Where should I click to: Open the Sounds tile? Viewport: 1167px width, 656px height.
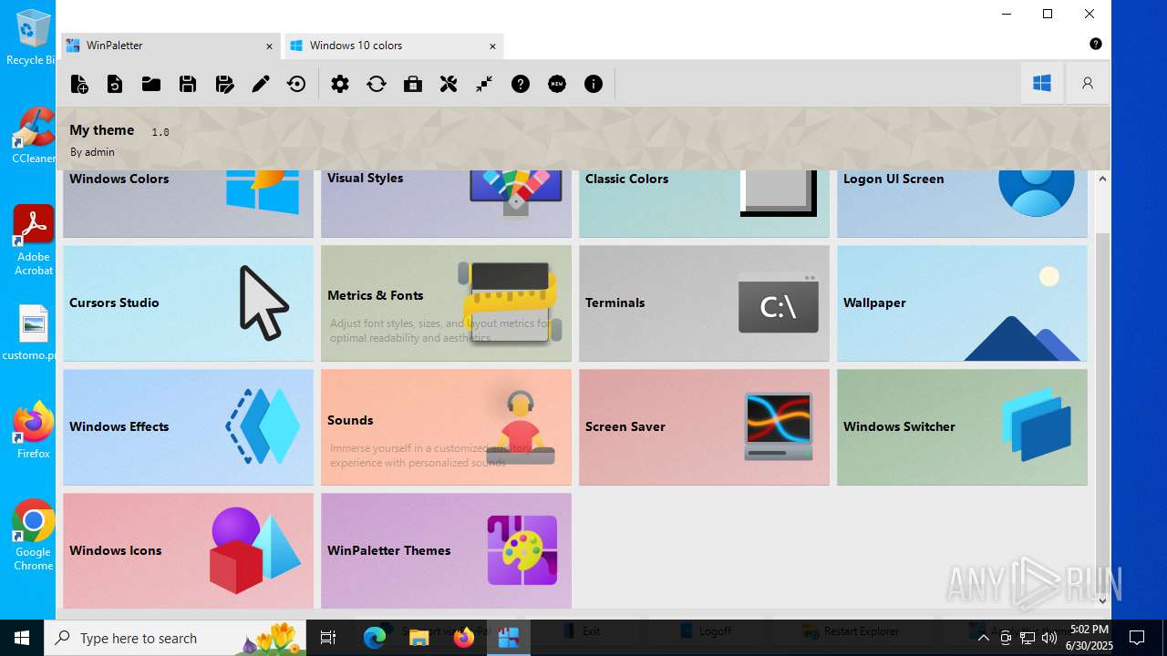click(x=446, y=427)
